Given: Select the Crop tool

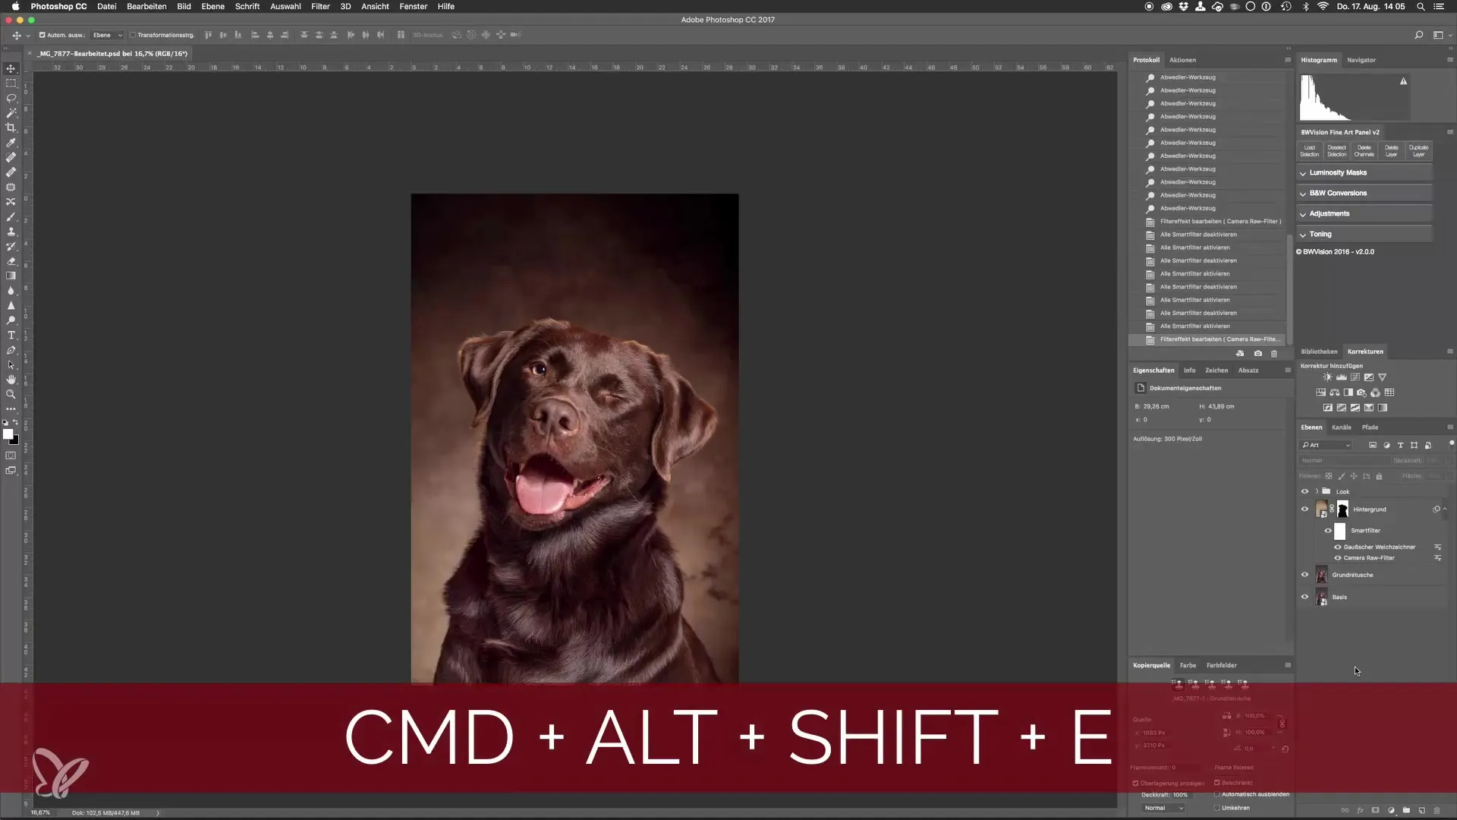Looking at the screenshot, I should 11,128.
